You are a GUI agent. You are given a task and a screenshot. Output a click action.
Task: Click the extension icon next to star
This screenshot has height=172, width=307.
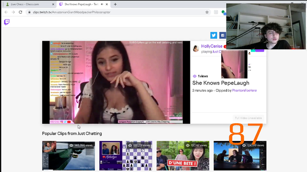[x=216, y=12]
